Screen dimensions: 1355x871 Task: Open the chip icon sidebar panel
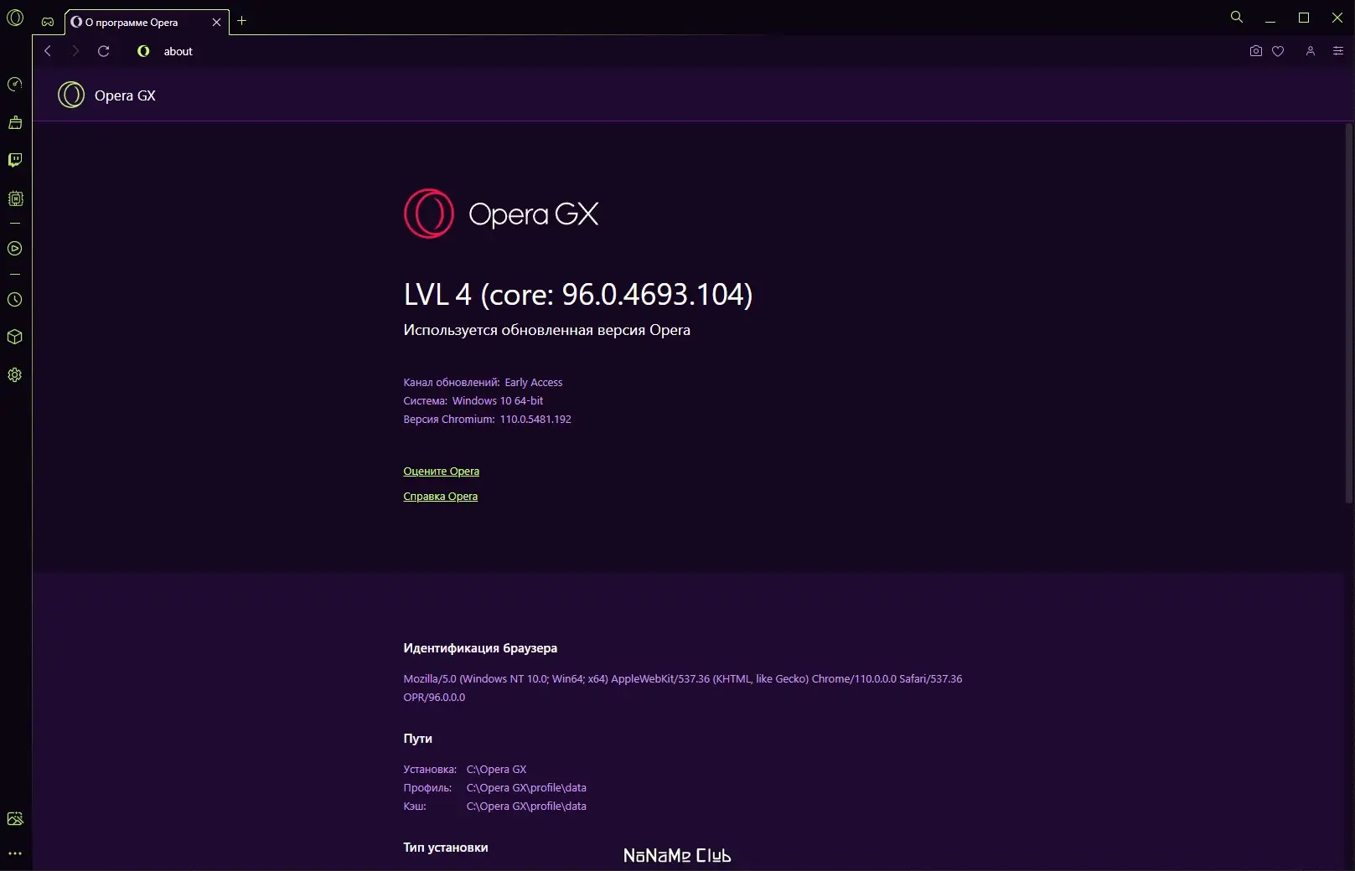click(15, 198)
